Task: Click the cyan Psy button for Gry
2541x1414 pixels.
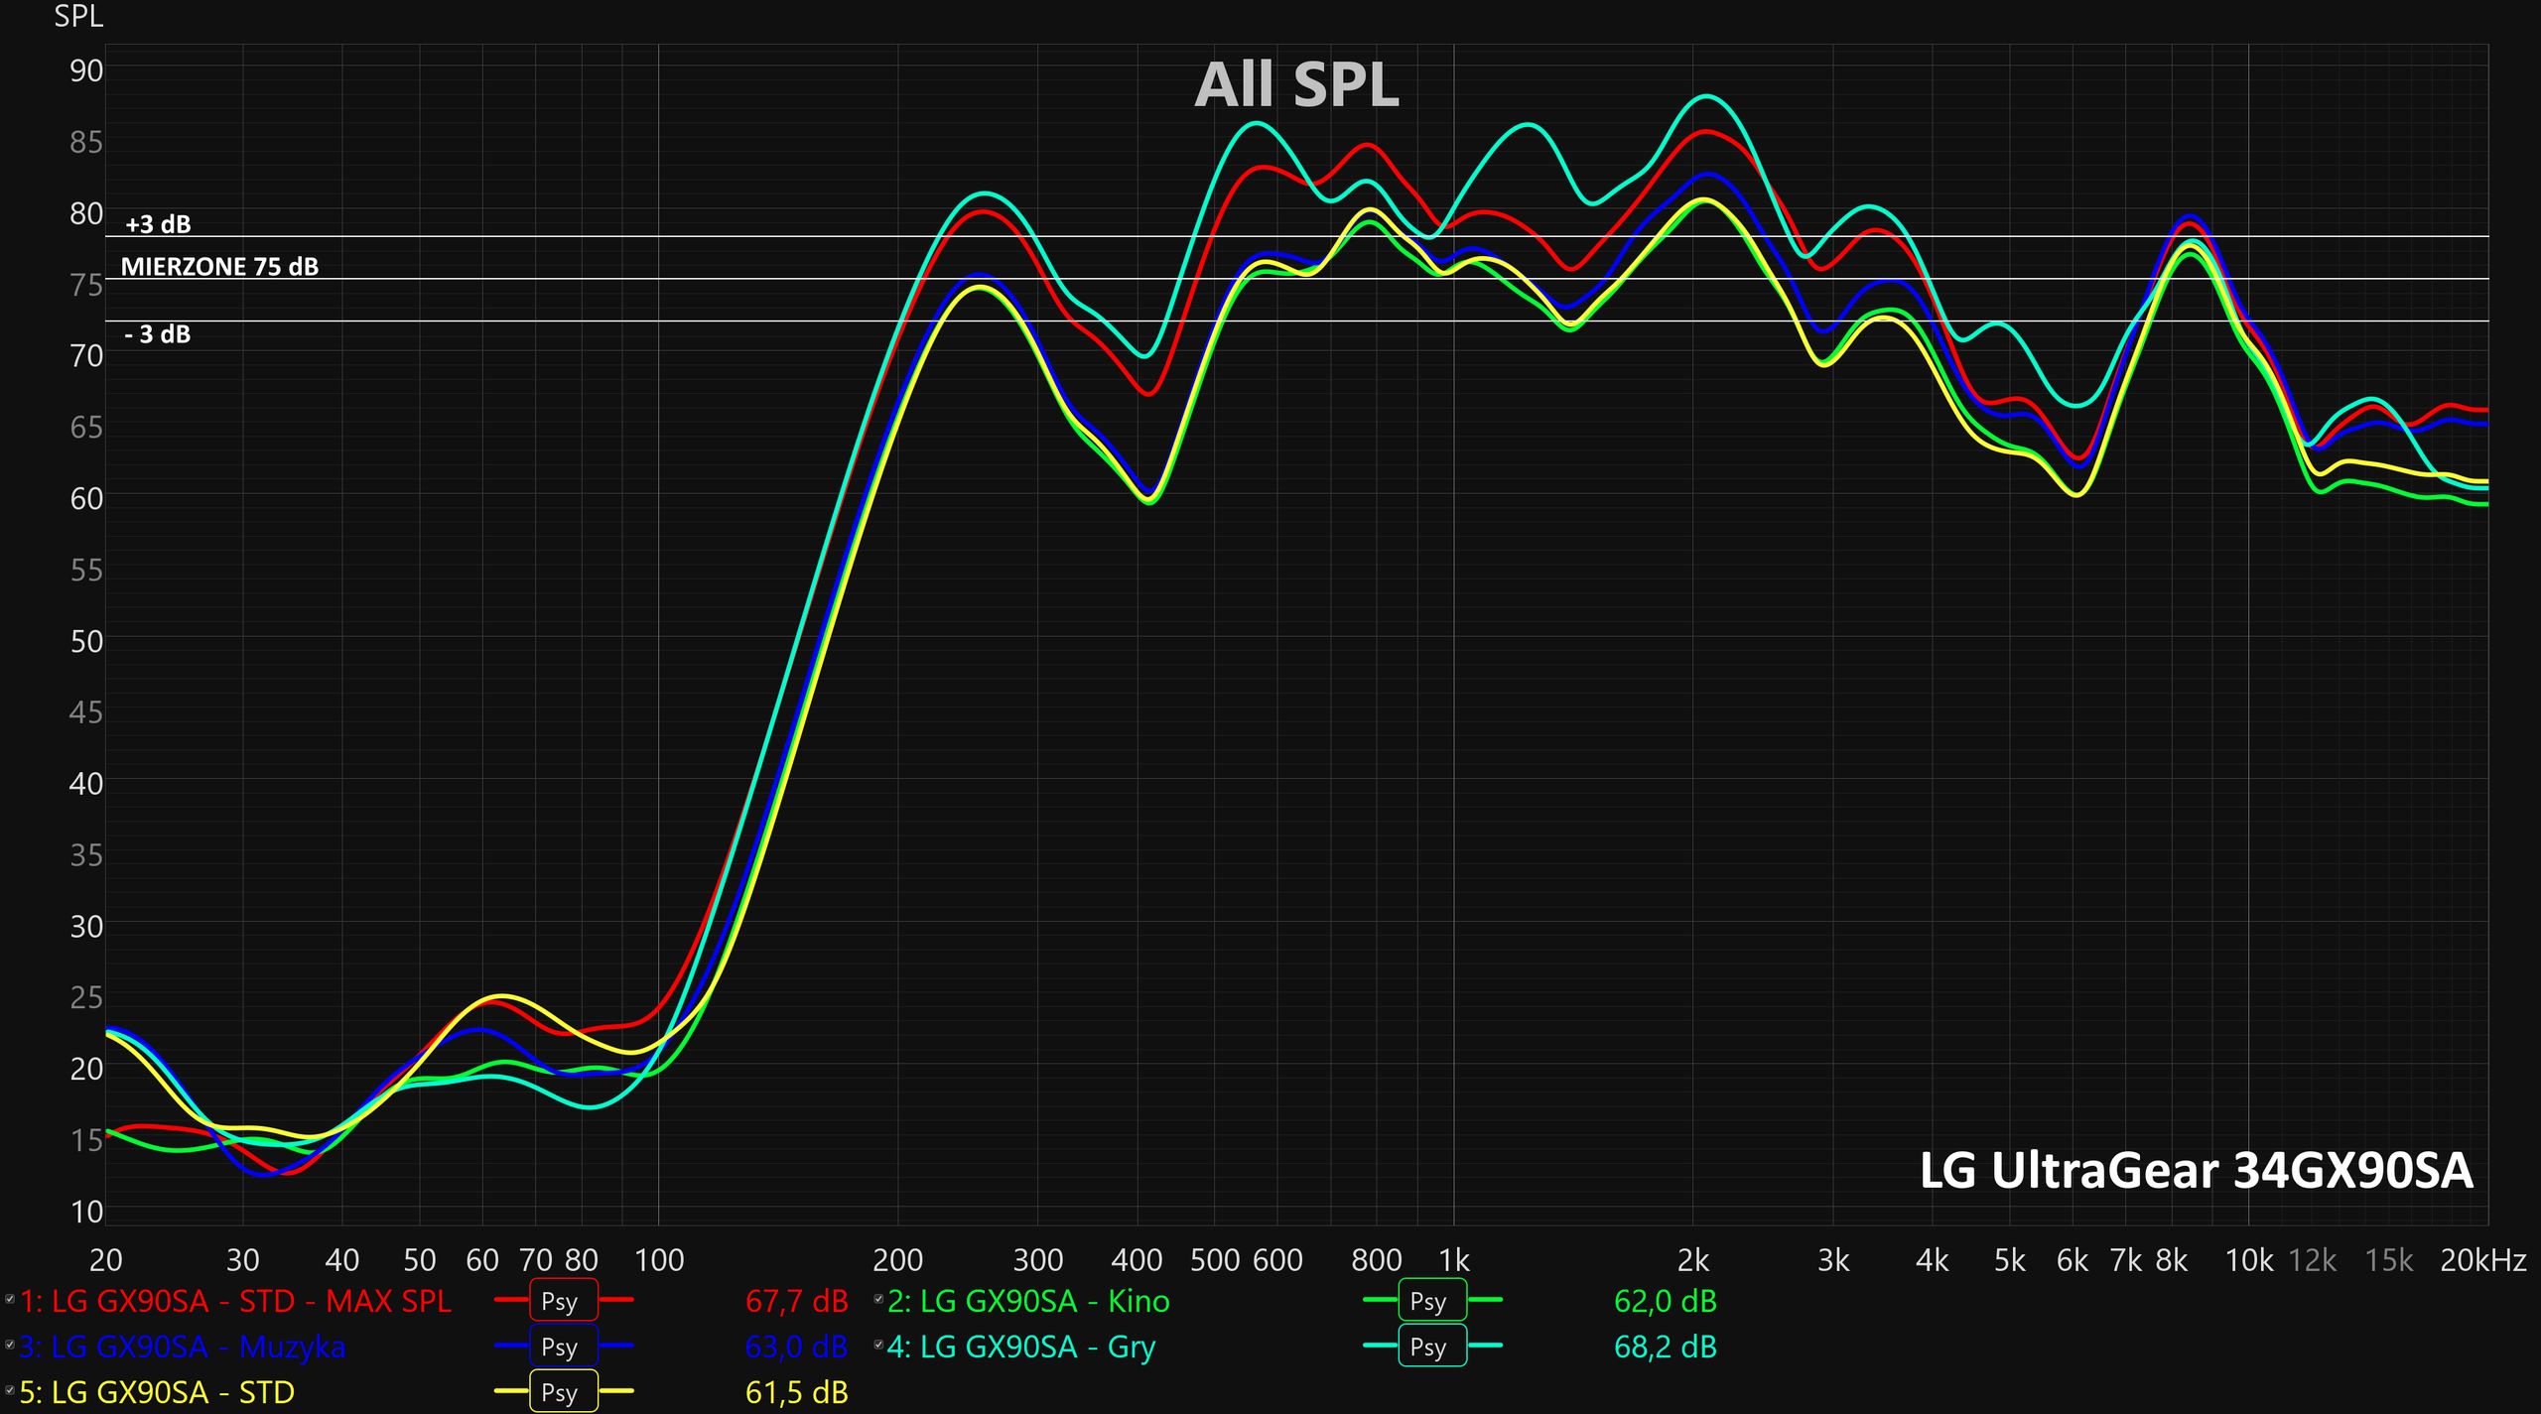Action: (1431, 1347)
